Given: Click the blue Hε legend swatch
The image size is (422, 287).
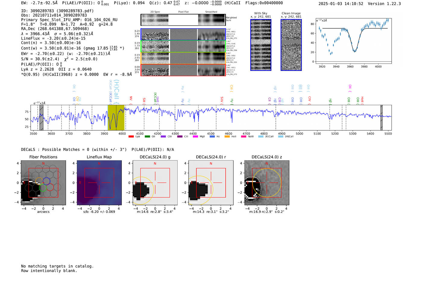Looking at the screenshot, I should click(212, 136).
